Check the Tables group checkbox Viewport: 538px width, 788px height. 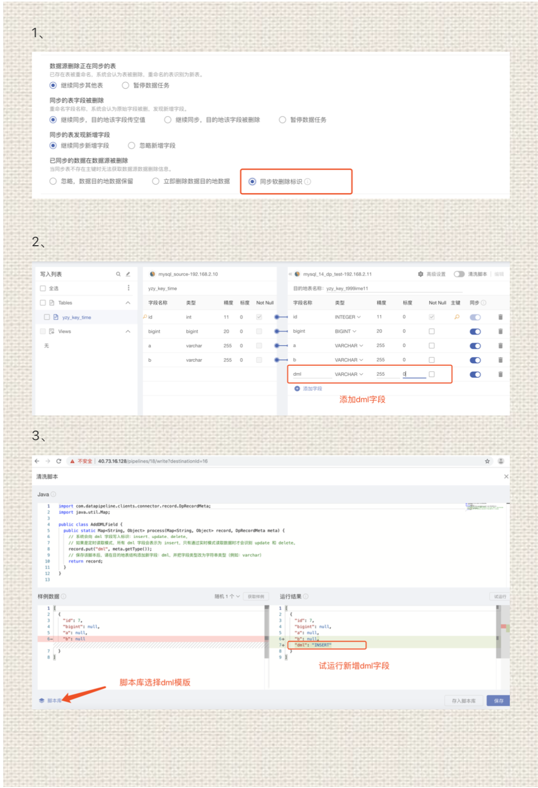[43, 302]
